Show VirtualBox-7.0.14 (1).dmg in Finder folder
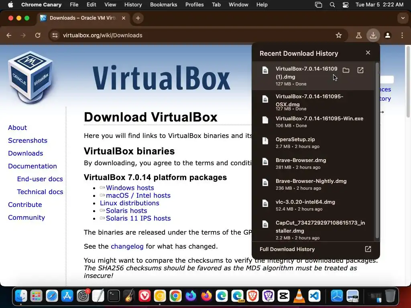The width and height of the screenshot is (411, 308). tap(346, 70)
